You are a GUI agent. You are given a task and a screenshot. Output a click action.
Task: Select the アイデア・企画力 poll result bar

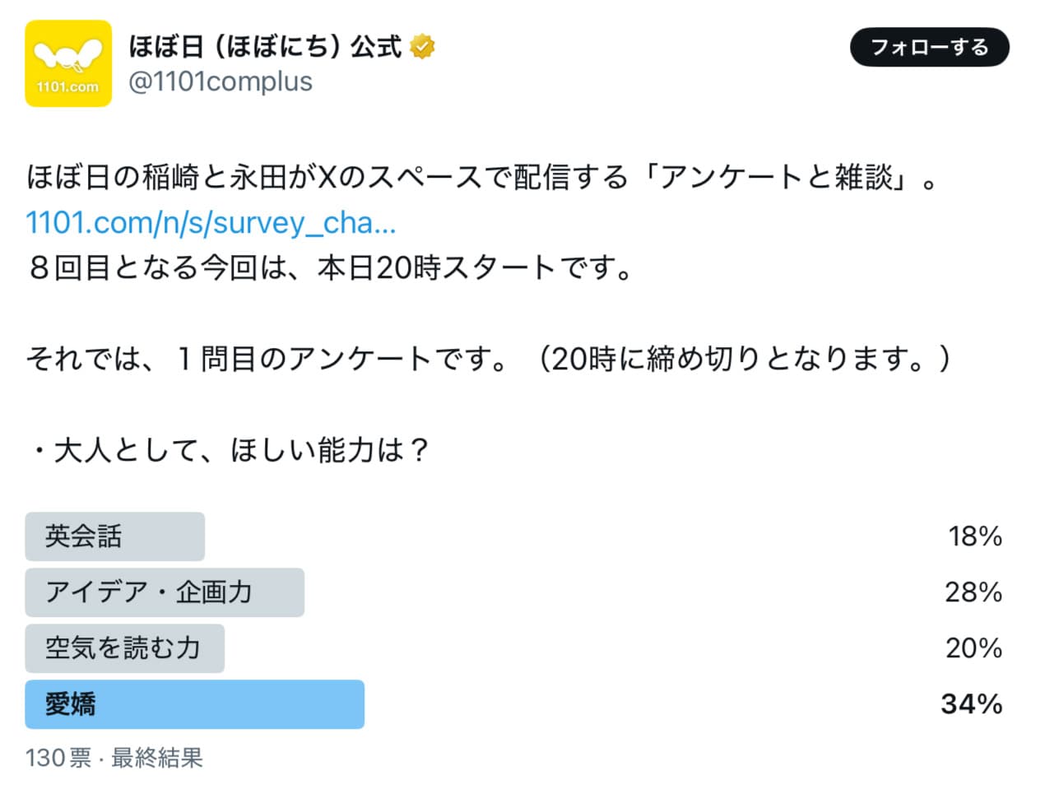[x=165, y=592]
